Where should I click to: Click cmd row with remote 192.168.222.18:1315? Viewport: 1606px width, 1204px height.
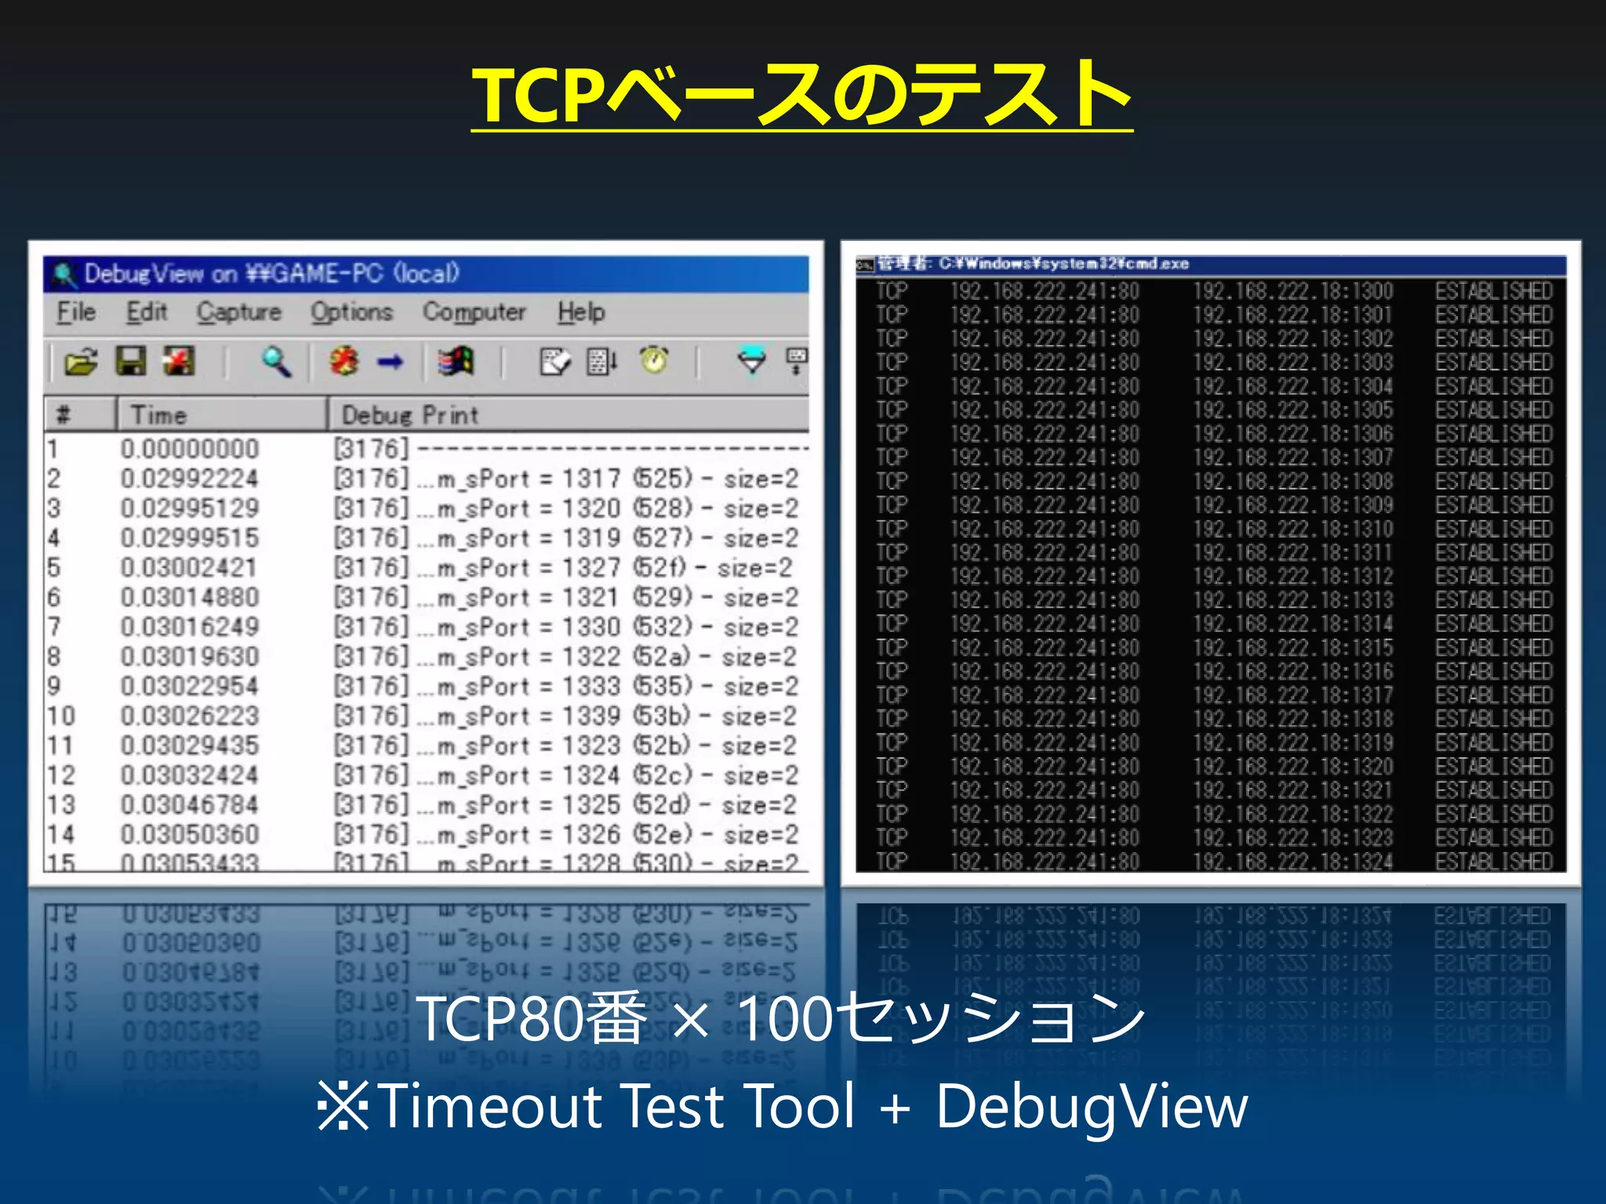point(1214,647)
